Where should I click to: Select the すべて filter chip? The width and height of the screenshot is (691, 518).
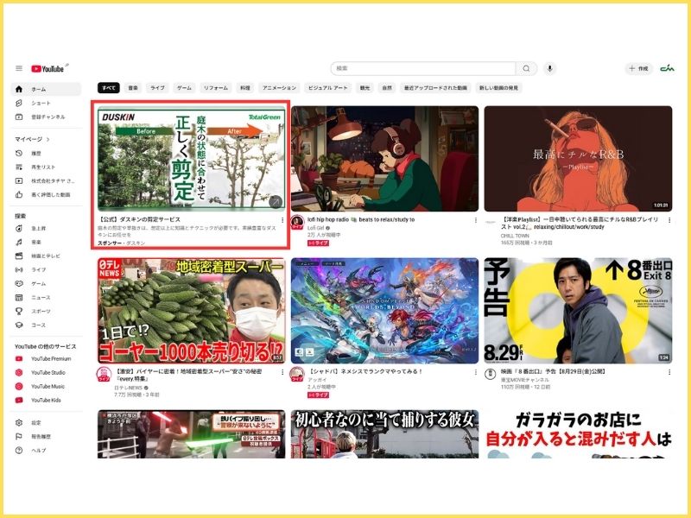tap(109, 88)
